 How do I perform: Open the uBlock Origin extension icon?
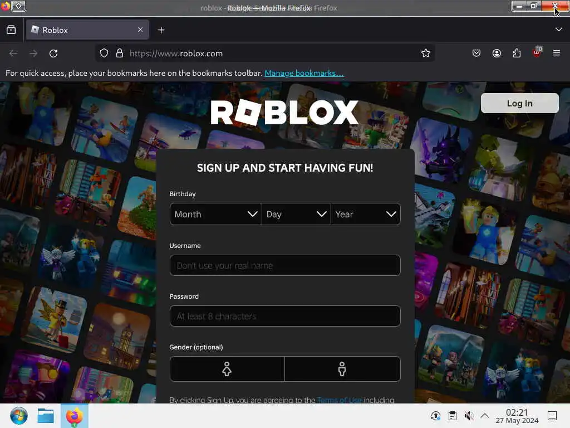[x=537, y=52]
